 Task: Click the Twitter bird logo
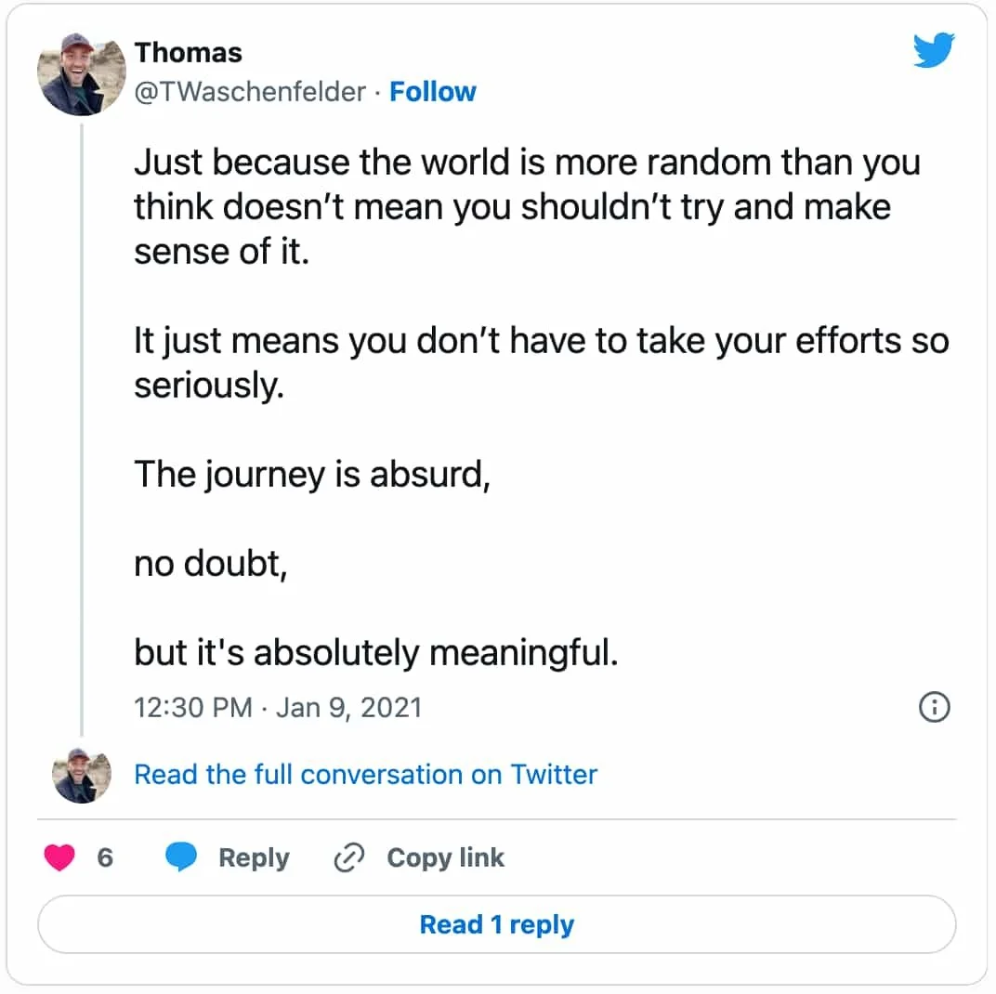(x=934, y=49)
